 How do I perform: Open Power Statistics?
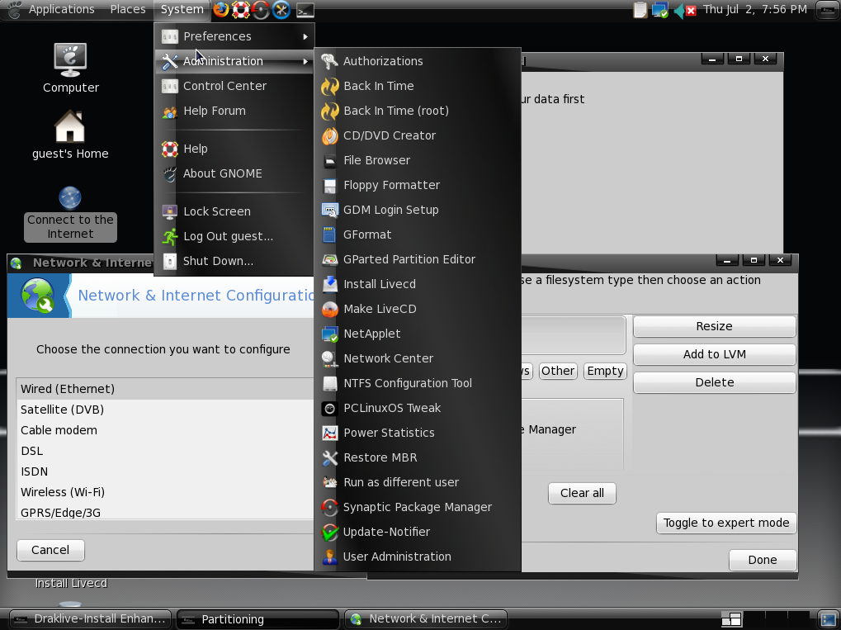[x=418, y=433]
